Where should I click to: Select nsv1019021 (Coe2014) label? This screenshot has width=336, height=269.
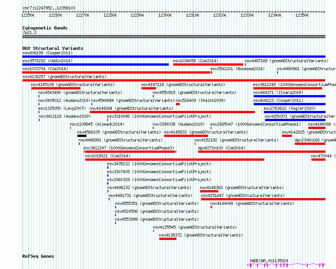click(x=108, y=156)
